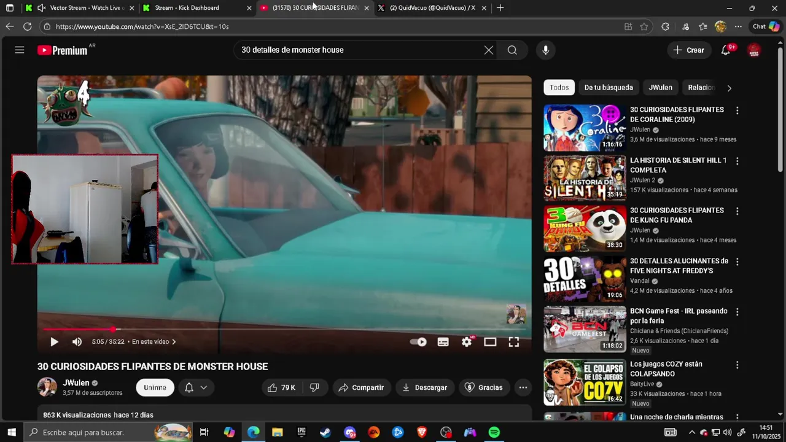Like the video with 79 K
The image size is (786, 442).
pos(281,387)
